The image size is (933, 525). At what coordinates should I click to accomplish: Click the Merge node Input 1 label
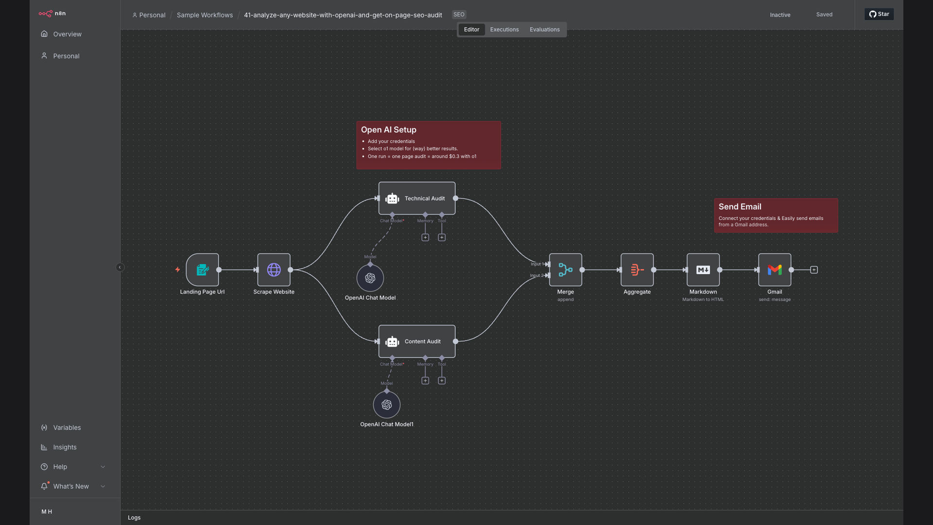tap(536, 264)
